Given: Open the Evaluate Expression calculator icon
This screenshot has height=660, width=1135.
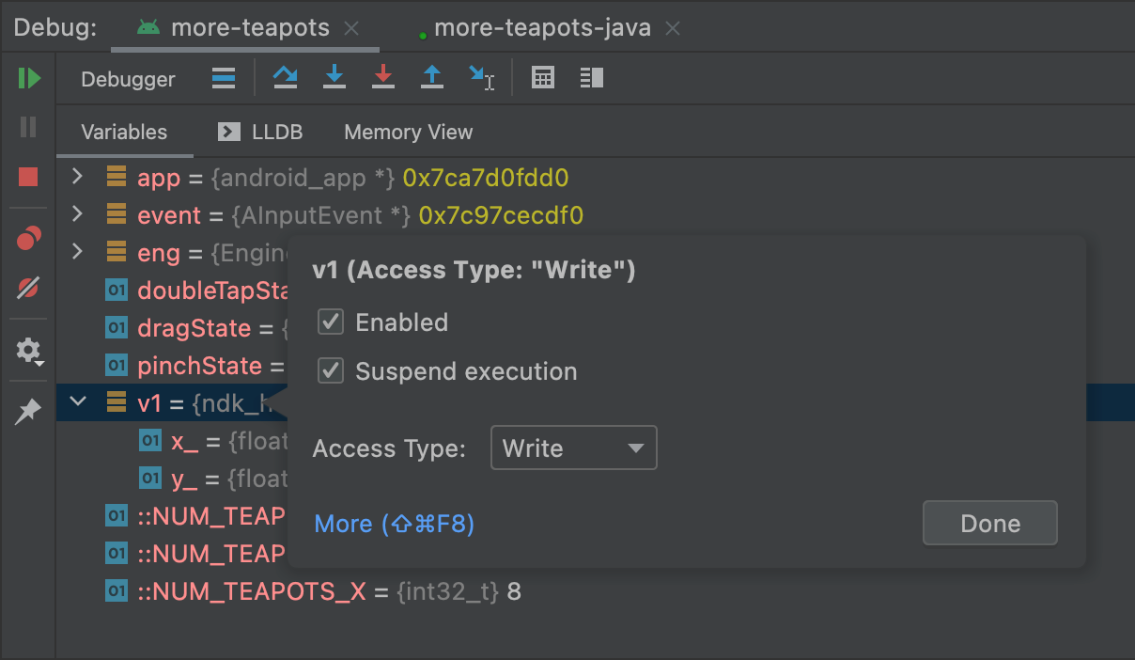Looking at the screenshot, I should coord(542,78).
